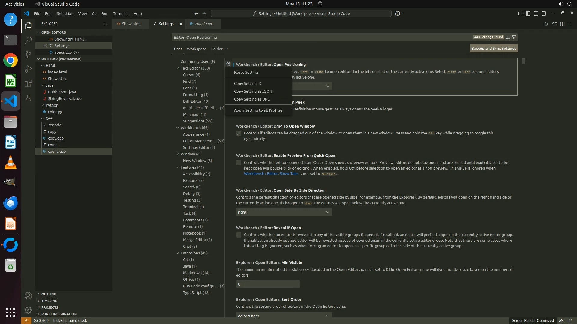The height and width of the screenshot is (324, 577).
Task: Uncheck Drag To Open Window checkbox
Action: [x=239, y=133]
